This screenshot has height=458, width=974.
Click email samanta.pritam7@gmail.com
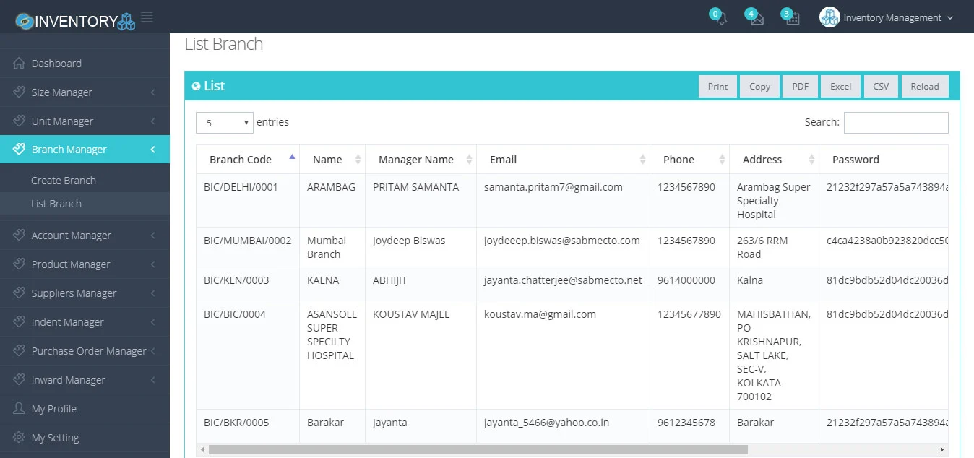[553, 187]
